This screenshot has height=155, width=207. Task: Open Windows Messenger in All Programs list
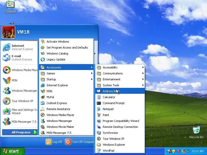point(66,121)
